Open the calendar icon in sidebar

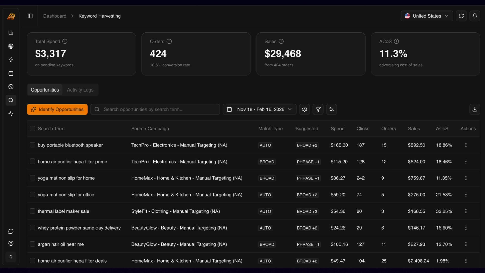tap(11, 73)
